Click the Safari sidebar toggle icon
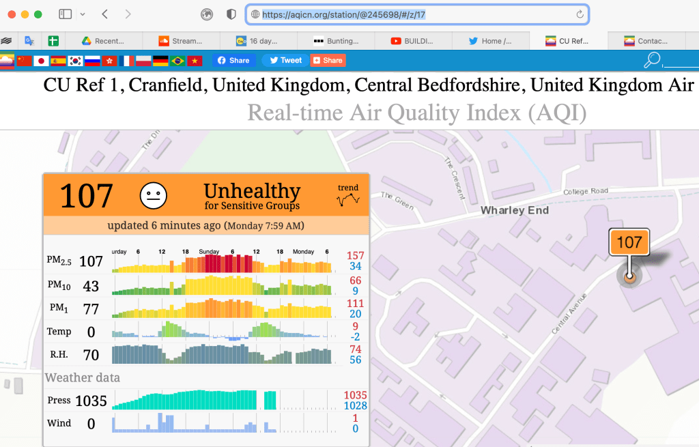699x447 pixels. [x=65, y=14]
